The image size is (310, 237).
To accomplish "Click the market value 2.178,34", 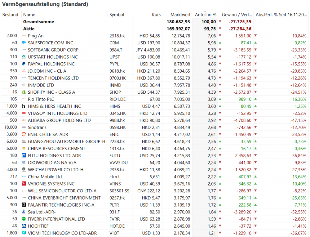I will [x=182, y=233].
